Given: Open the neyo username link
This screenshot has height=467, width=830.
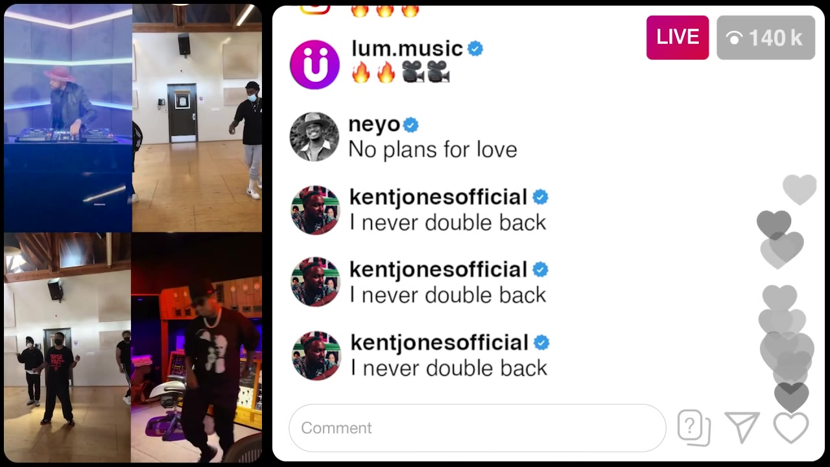Looking at the screenshot, I should [374, 125].
